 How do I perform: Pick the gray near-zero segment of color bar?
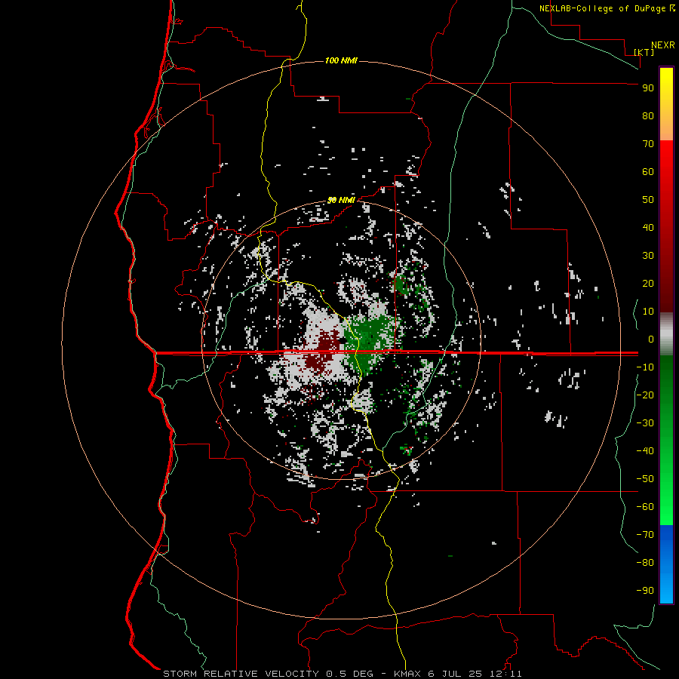click(x=666, y=333)
